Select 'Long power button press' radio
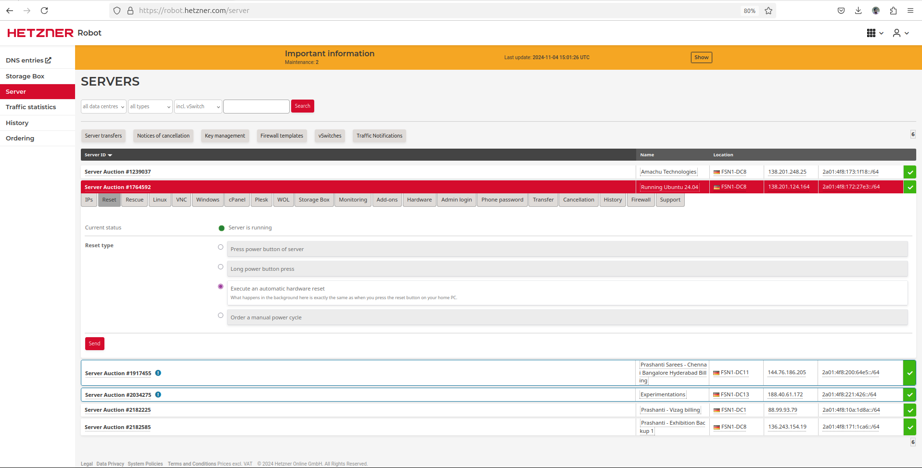The height and width of the screenshot is (468, 922). coord(220,267)
